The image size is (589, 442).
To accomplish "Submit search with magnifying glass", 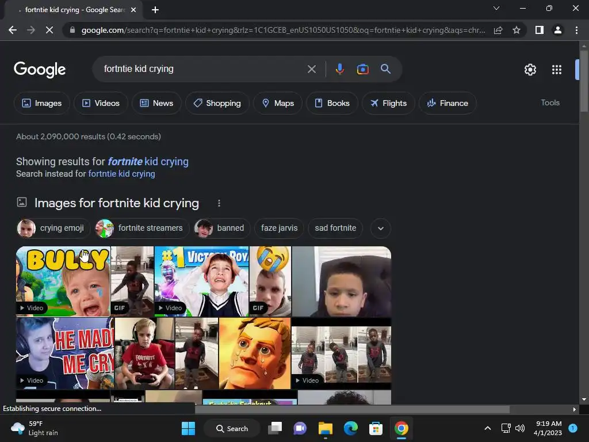I will click(x=385, y=69).
